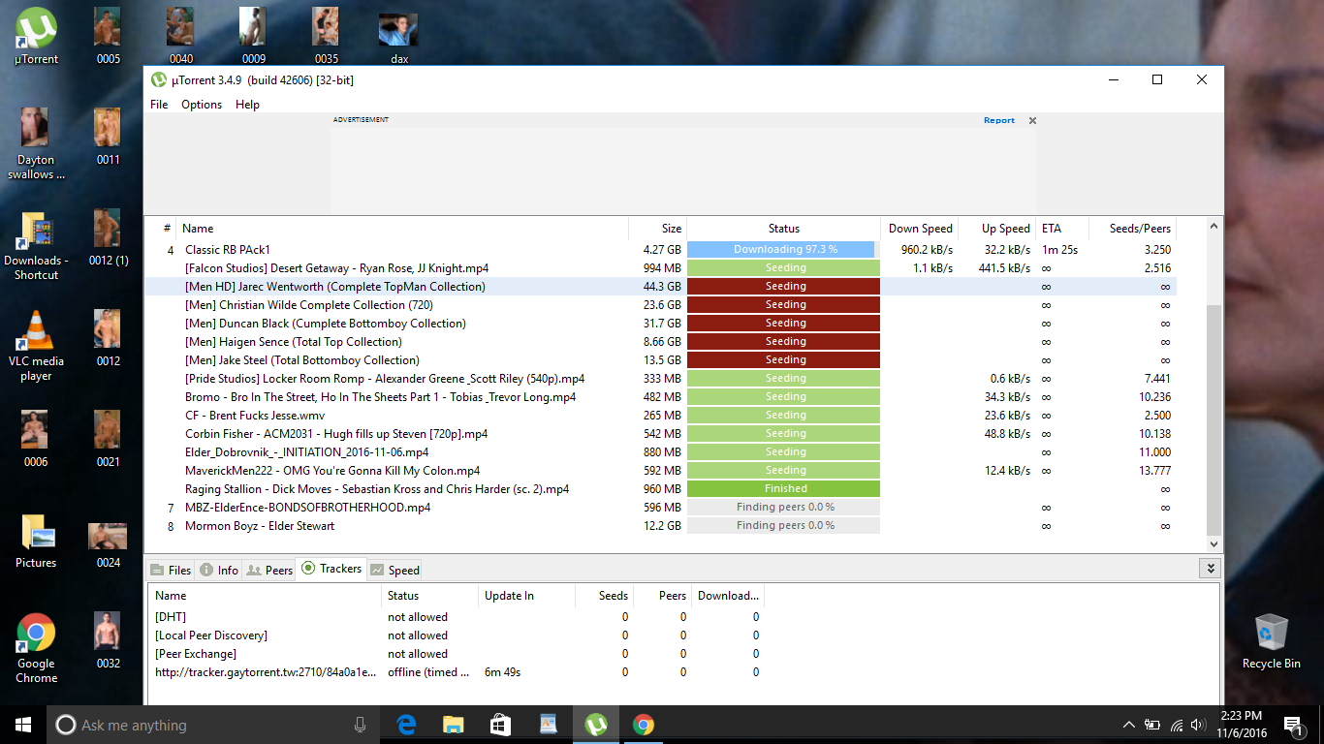Click the Cortana microphone icon
The height and width of the screenshot is (744, 1324).
[x=361, y=725]
